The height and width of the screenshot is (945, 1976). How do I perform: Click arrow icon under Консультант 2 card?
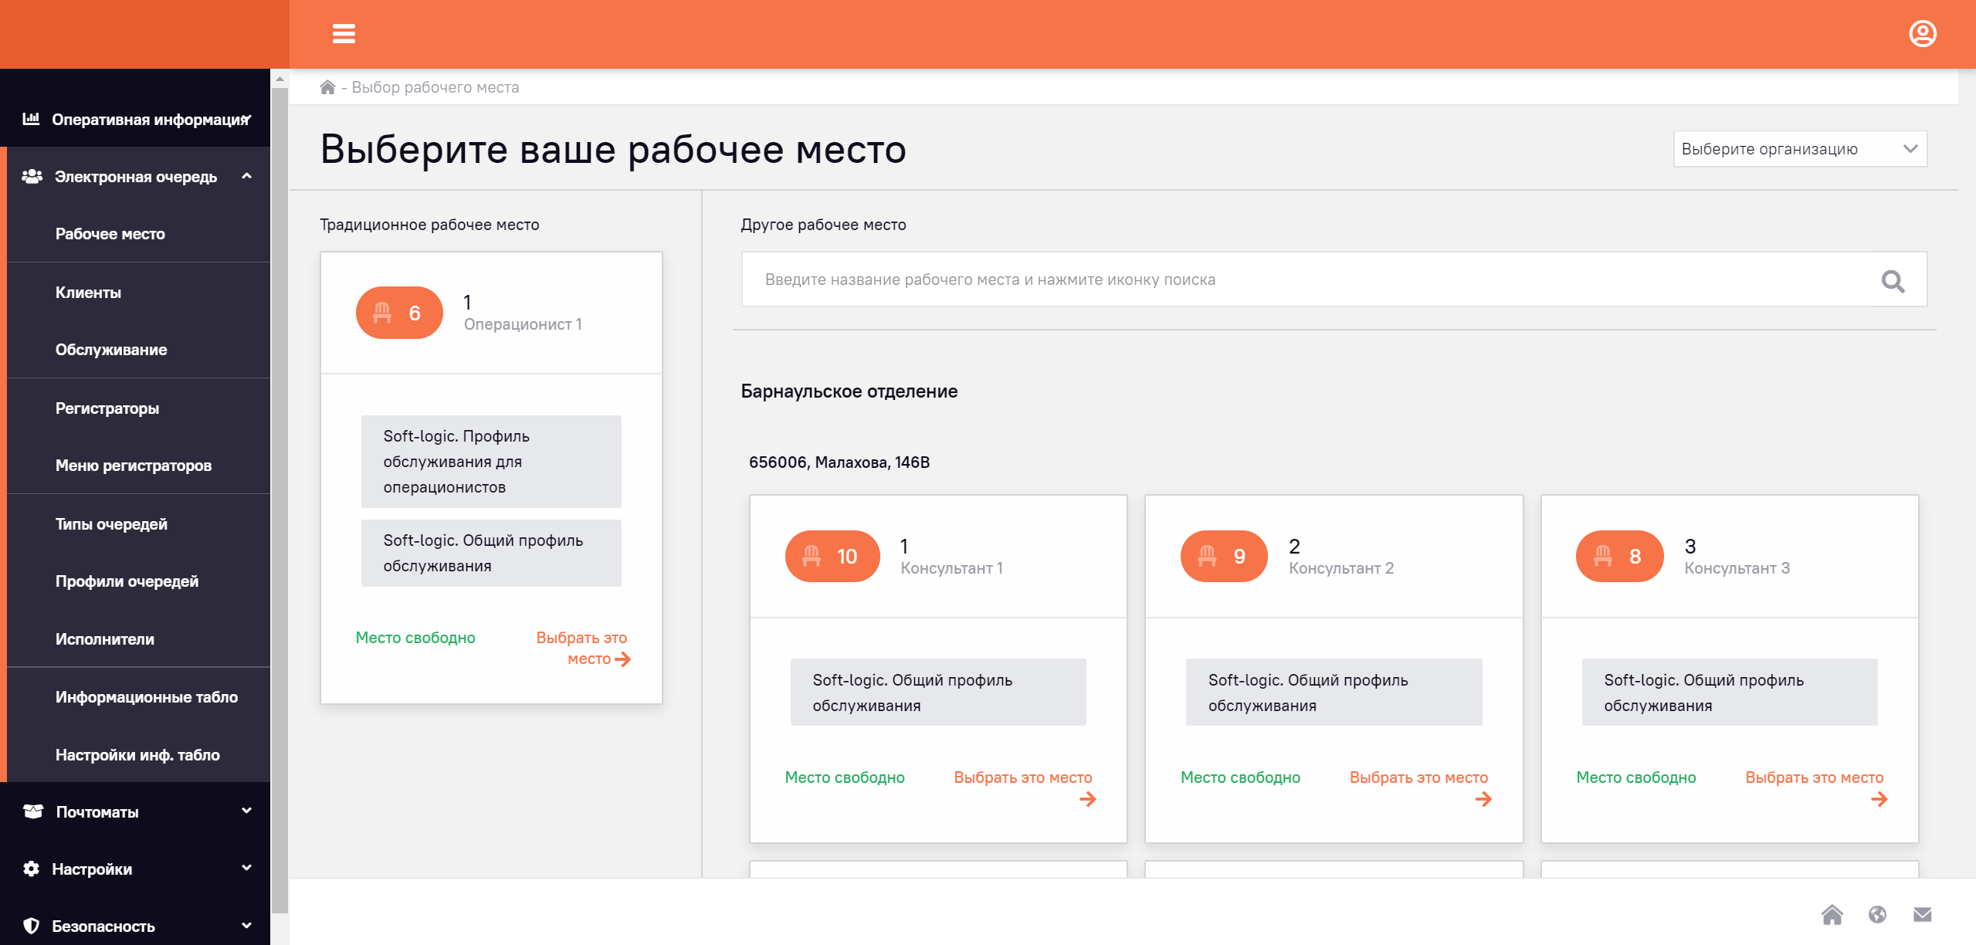1483,799
